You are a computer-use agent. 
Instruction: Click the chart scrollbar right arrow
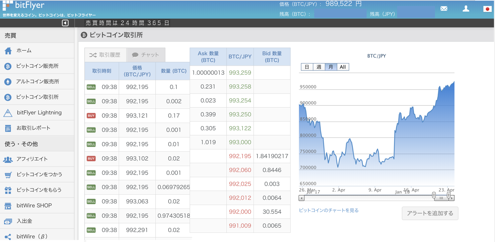(x=452, y=198)
